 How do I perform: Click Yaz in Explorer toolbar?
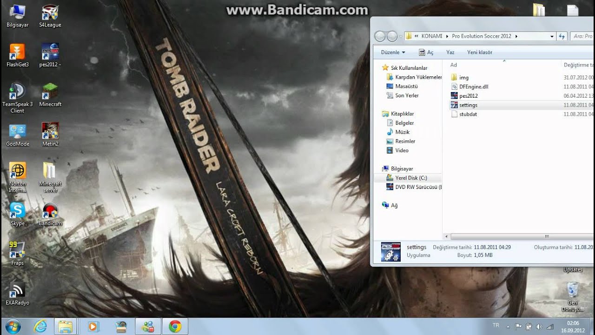click(x=450, y=52)
